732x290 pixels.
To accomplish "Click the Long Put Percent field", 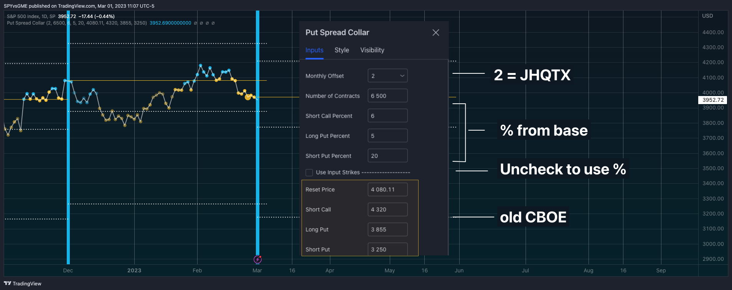I will (387, 136).
